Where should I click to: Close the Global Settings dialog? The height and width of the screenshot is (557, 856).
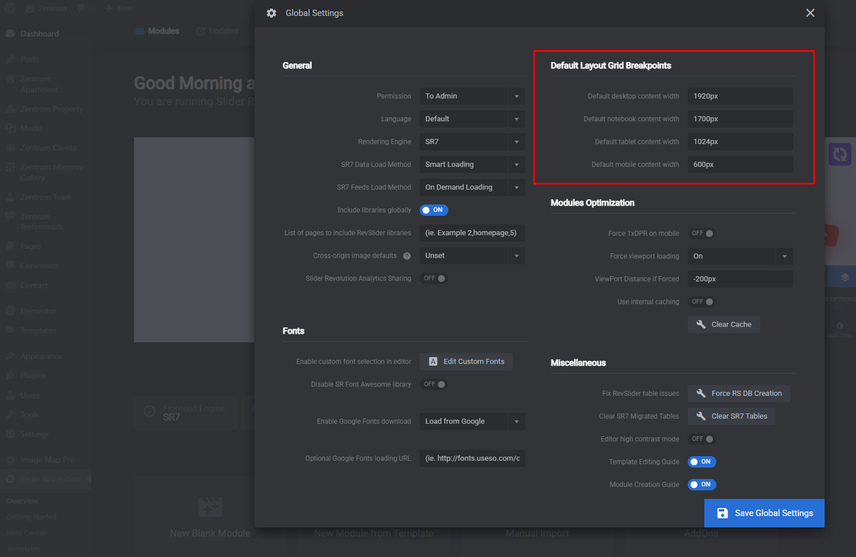click(x=810, y=13)
